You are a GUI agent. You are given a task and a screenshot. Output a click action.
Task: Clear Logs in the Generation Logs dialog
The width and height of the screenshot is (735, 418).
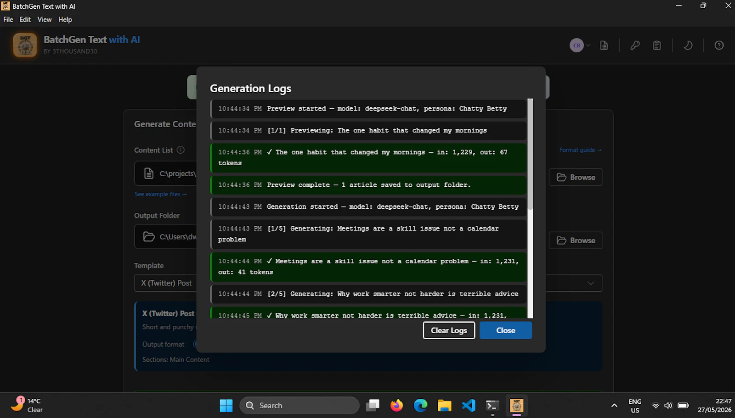[x=449, y=330]
